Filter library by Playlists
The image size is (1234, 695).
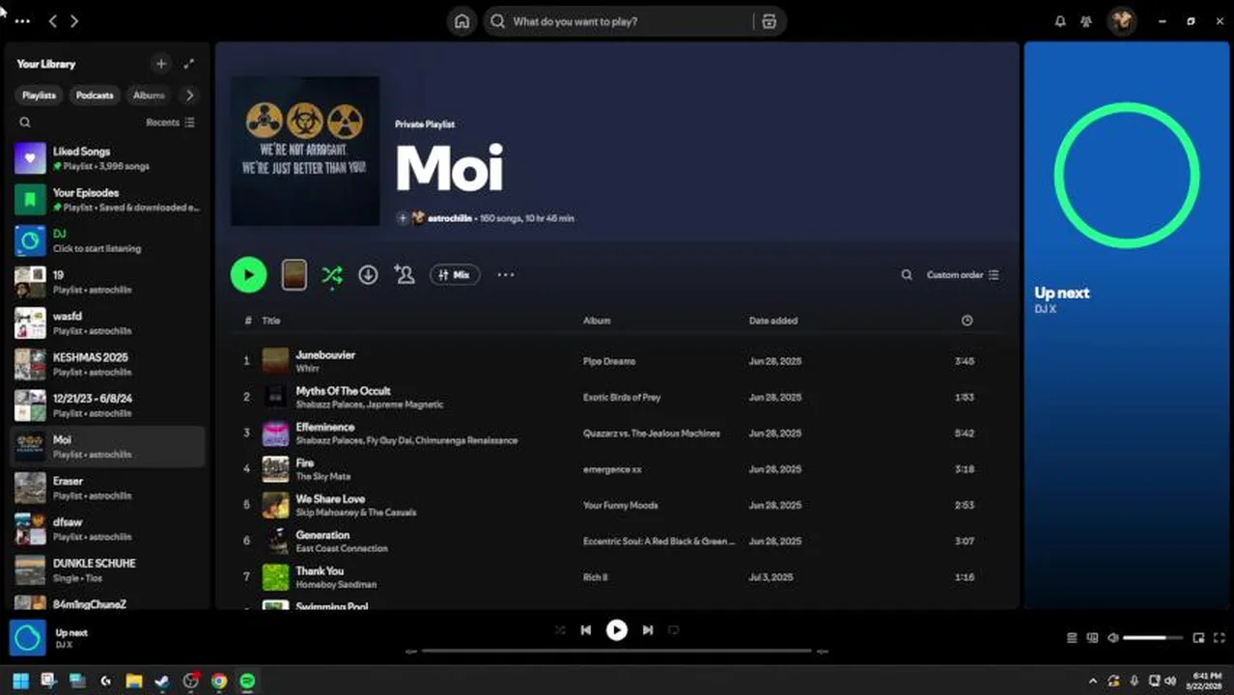tap(39, 96)
